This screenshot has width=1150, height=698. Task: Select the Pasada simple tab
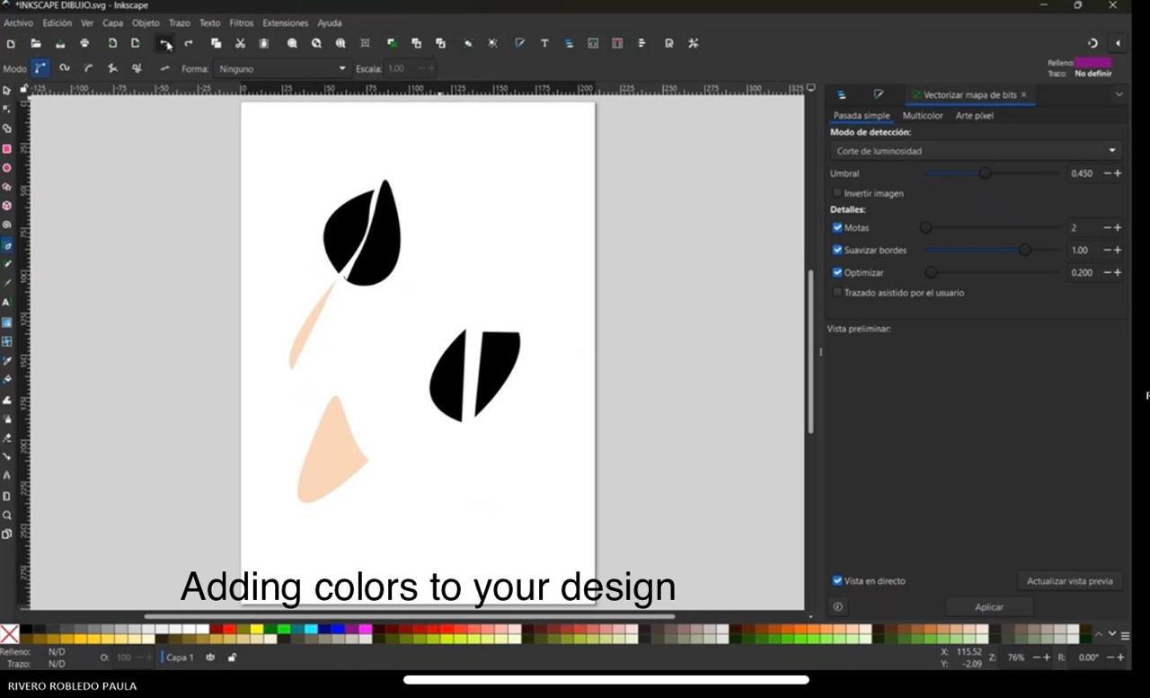(861, 116)
